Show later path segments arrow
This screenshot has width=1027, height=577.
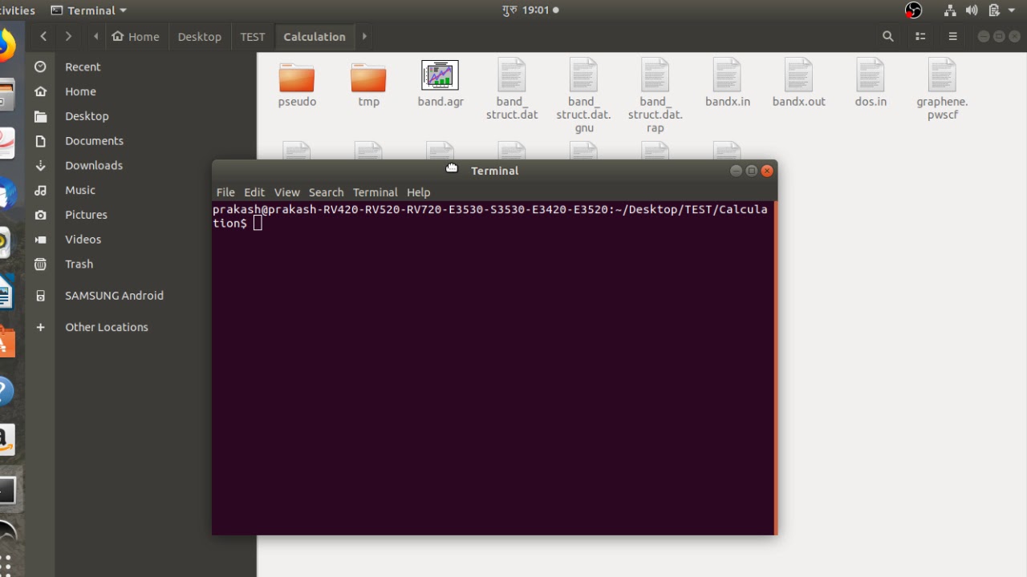(364, 36)
